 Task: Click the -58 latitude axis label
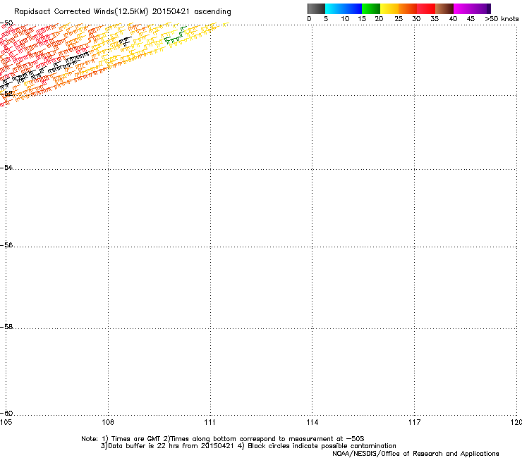6,327
